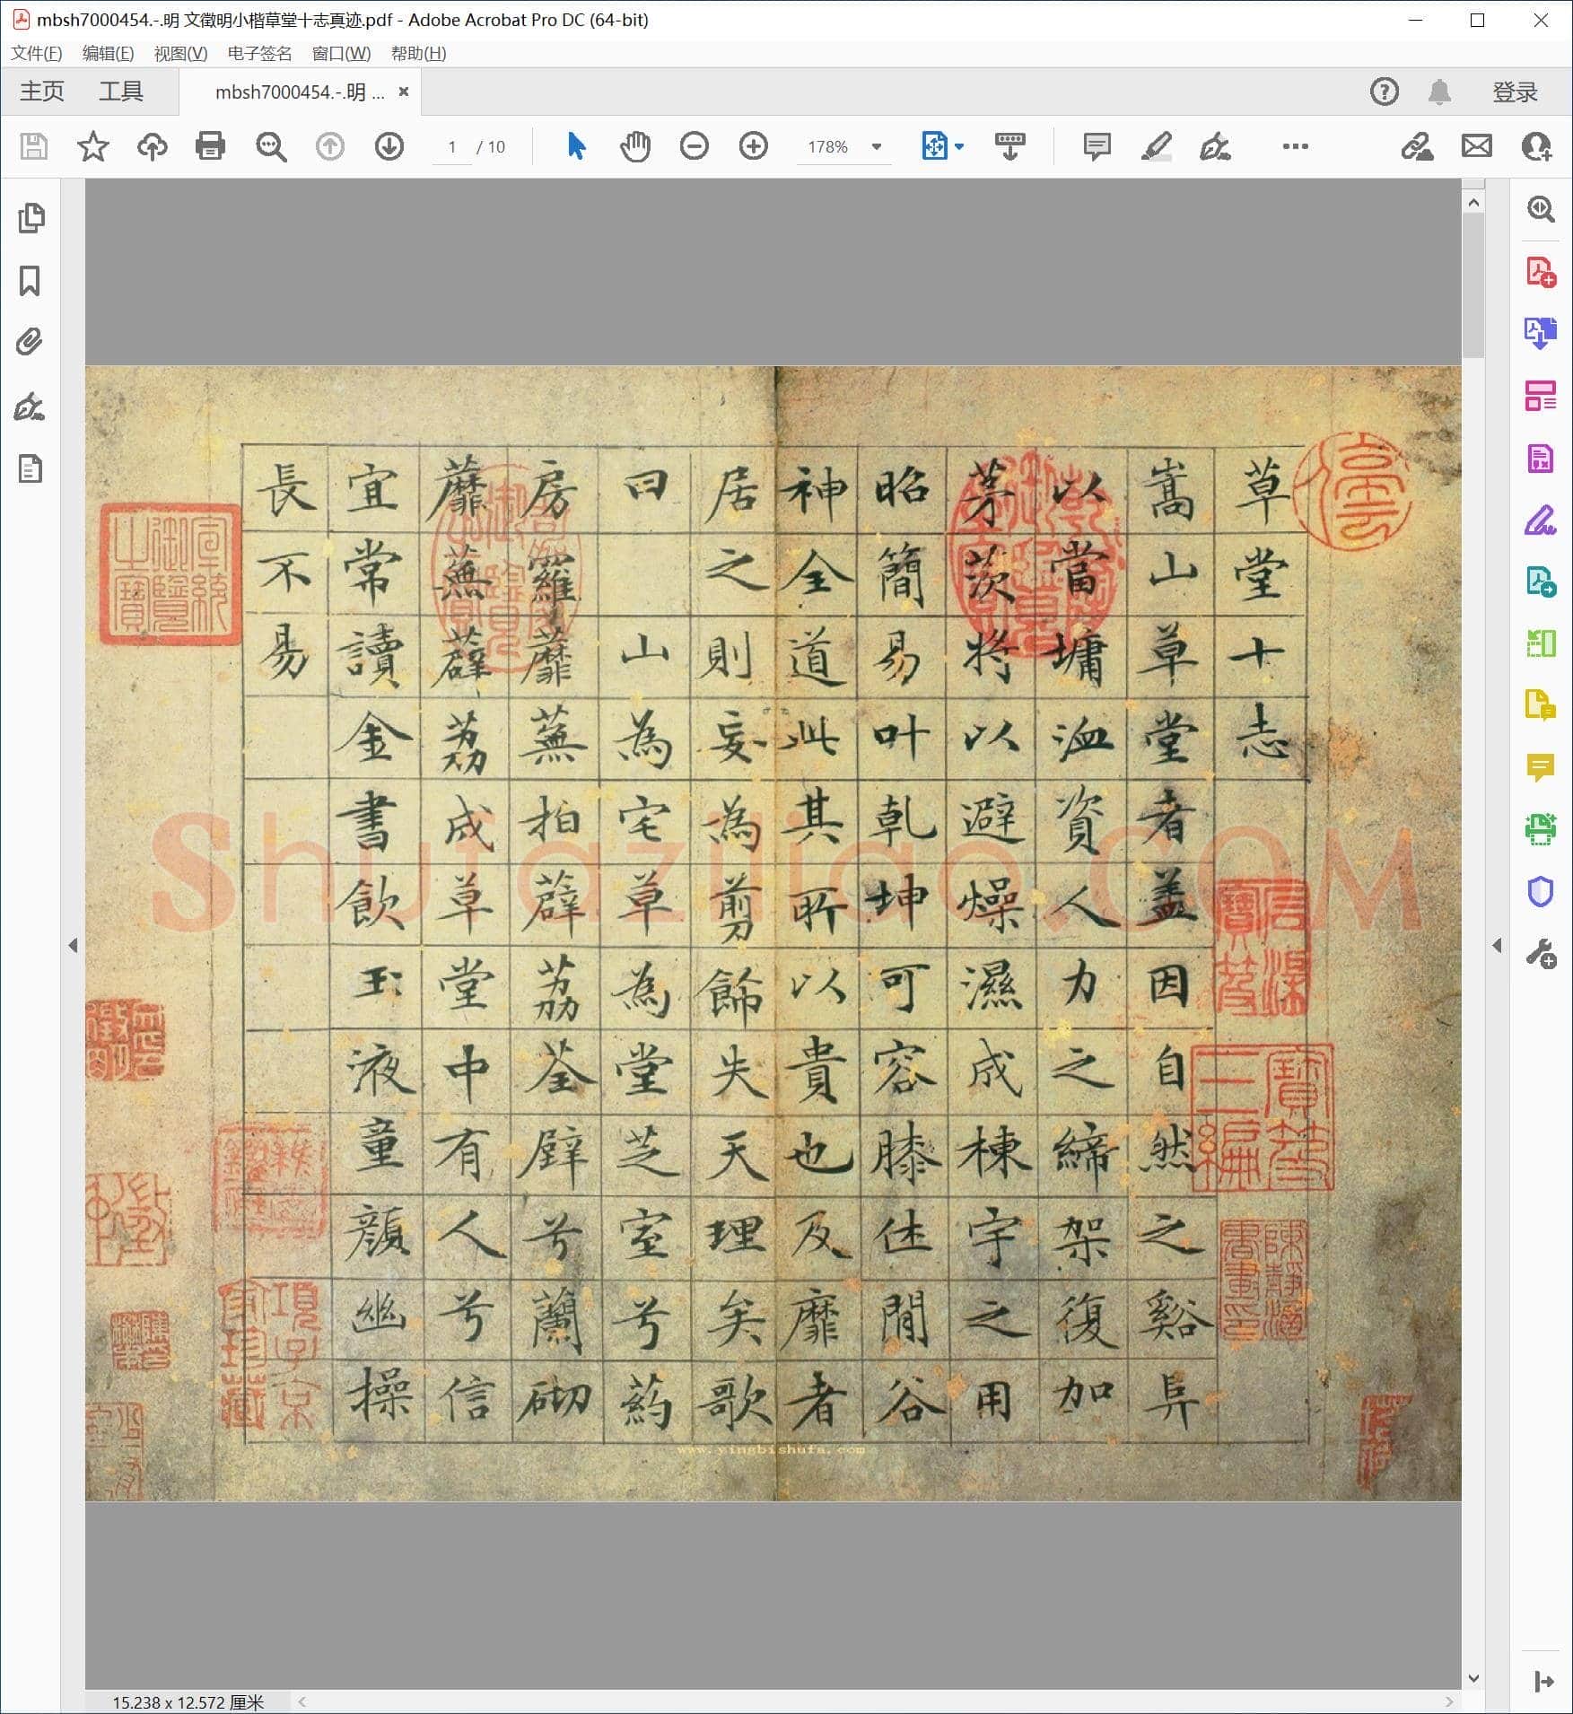Open the bookmarks side panel

coord(30,281)
